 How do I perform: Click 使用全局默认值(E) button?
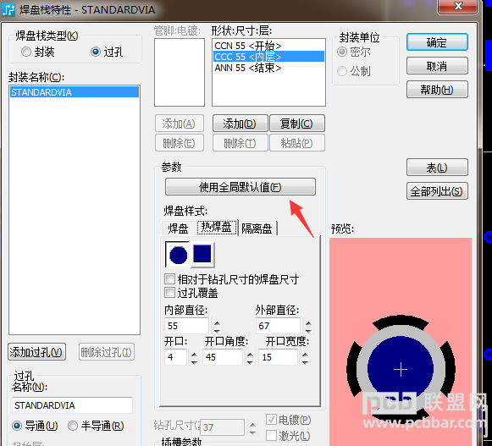coord(240,187)
